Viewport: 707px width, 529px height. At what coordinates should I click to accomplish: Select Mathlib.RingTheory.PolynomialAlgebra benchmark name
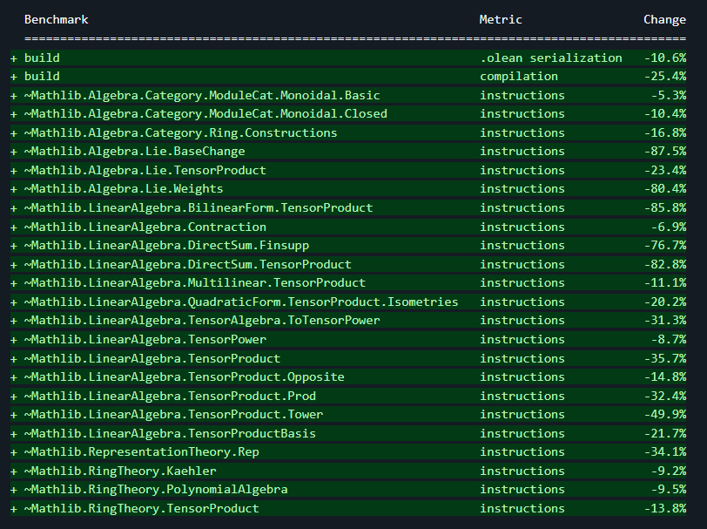156,490
